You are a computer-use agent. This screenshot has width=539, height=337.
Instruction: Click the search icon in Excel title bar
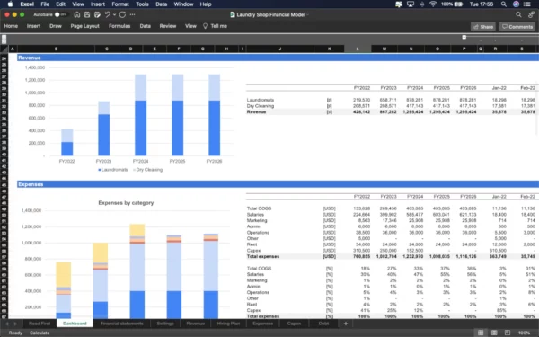pyautogui.click(x=518, y=14)
